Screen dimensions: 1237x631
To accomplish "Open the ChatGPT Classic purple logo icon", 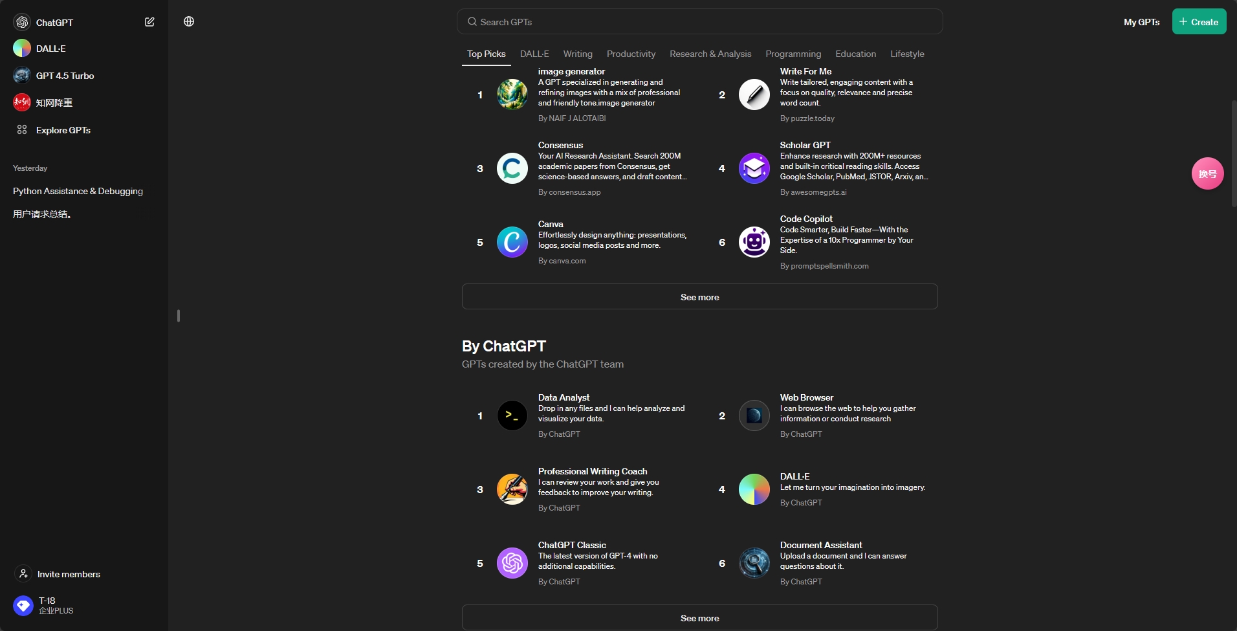I will click(512, 563).
